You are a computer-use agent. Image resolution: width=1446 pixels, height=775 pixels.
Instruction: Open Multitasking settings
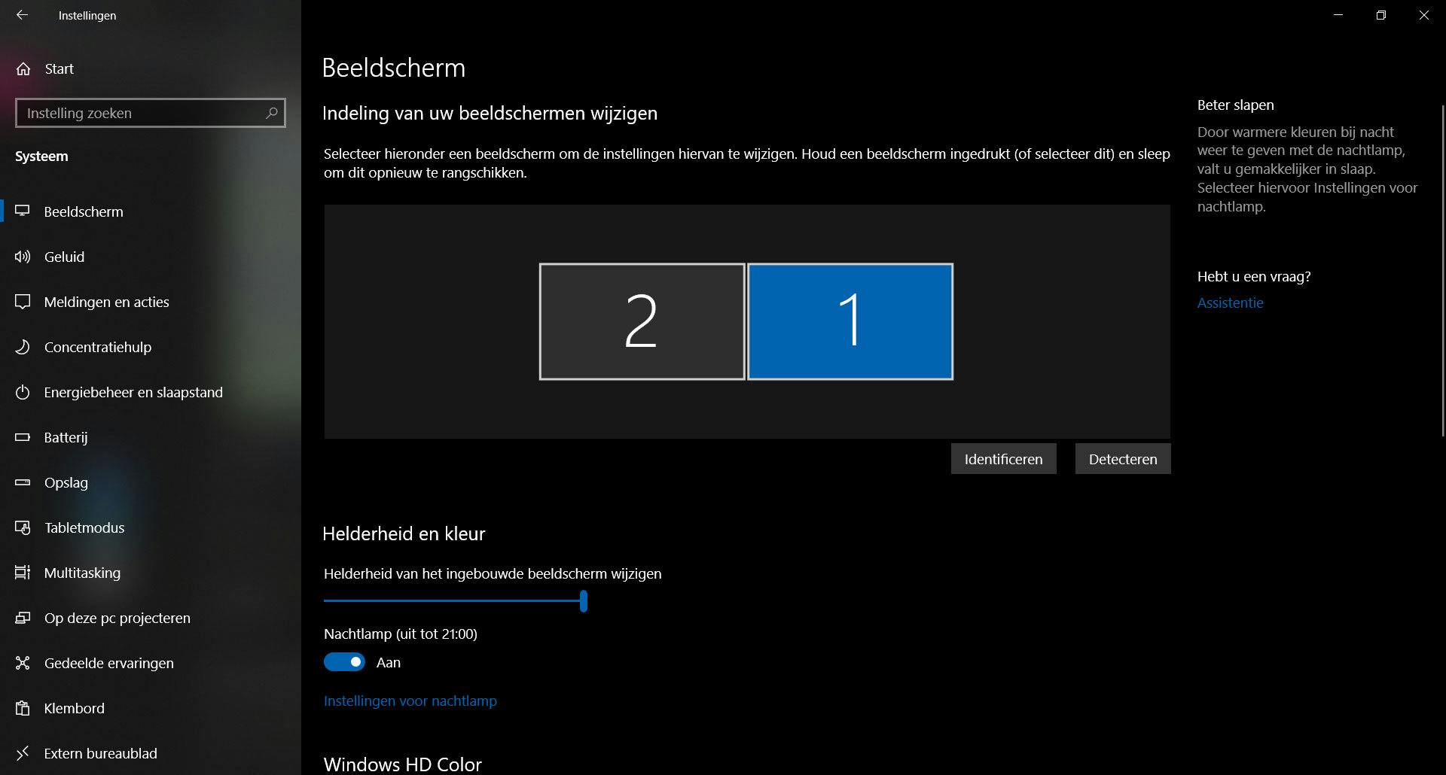pyautogui.click(x=151, y=573)
